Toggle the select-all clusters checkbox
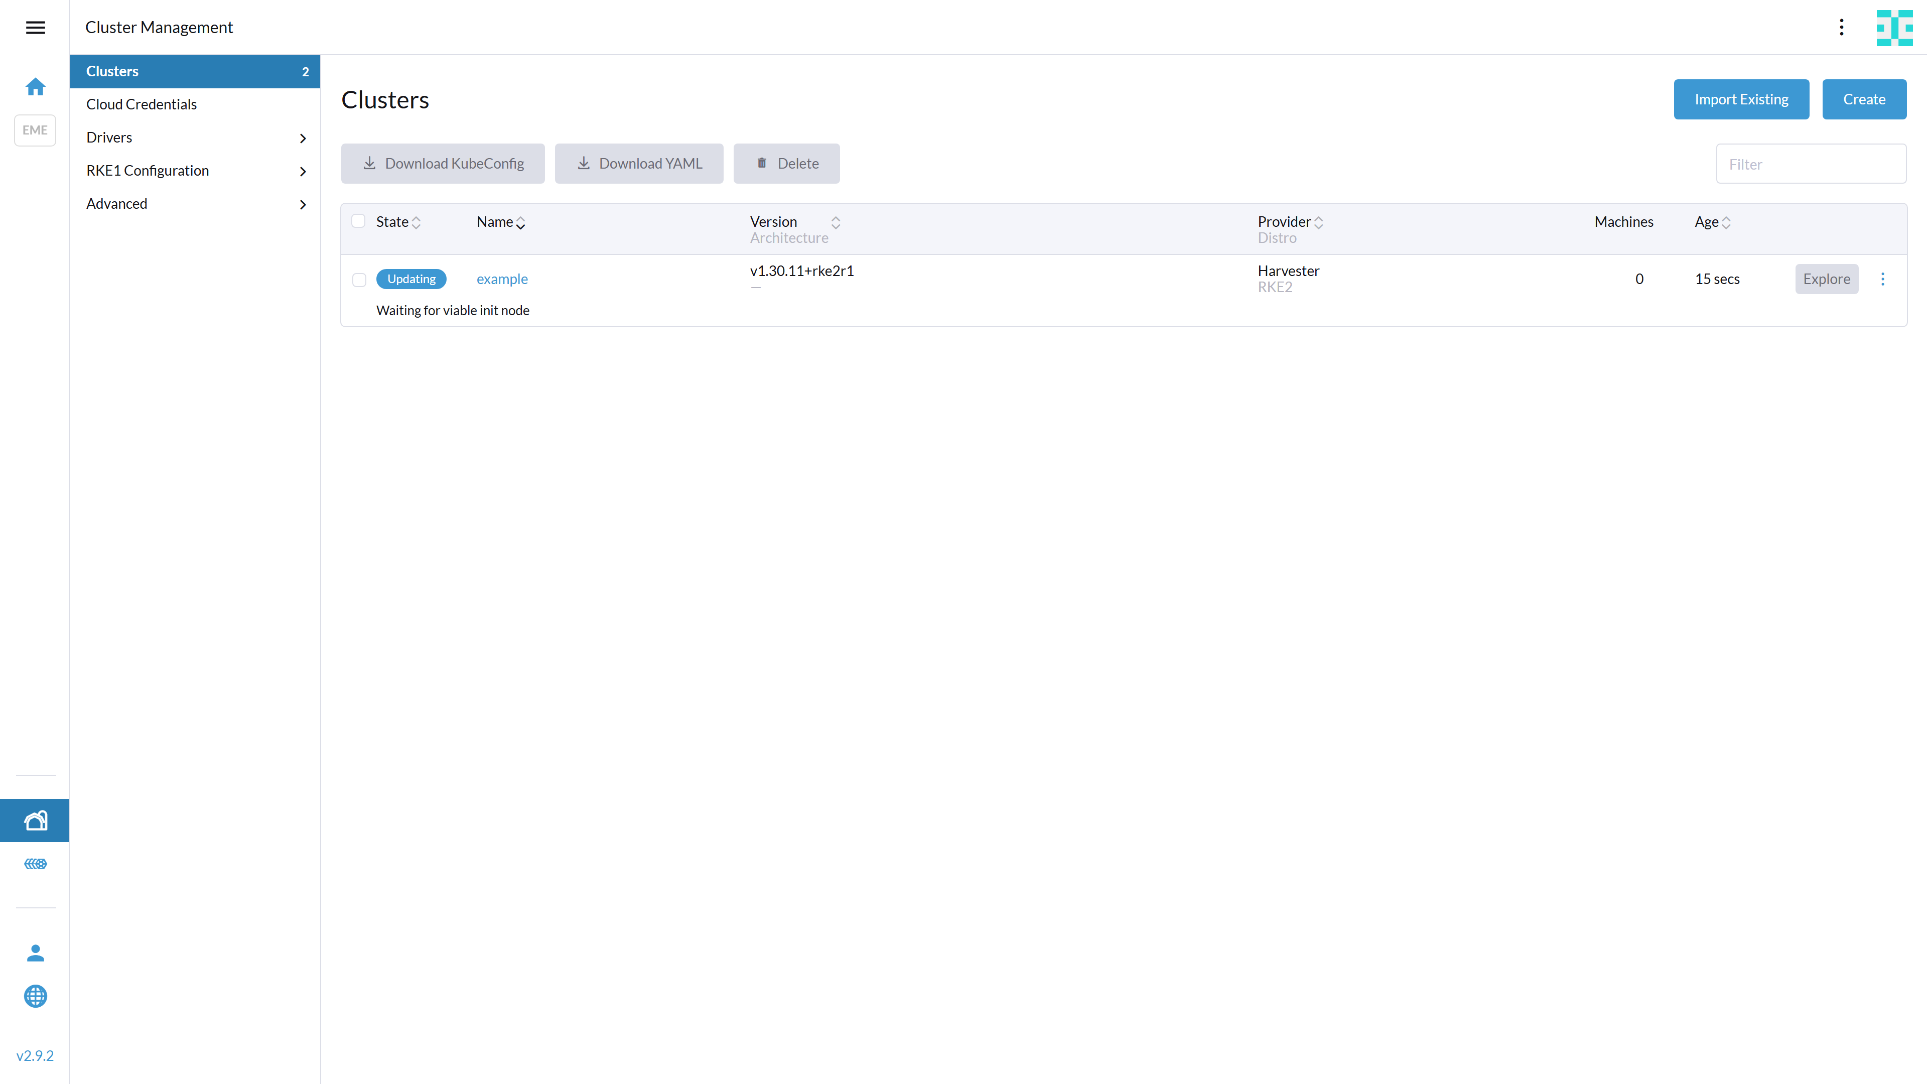1927x1084 pixels. [358, 221]
